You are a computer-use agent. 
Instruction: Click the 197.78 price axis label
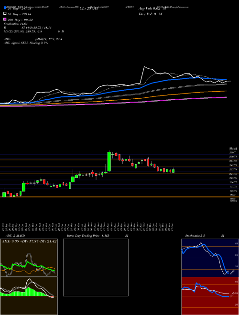233,187
